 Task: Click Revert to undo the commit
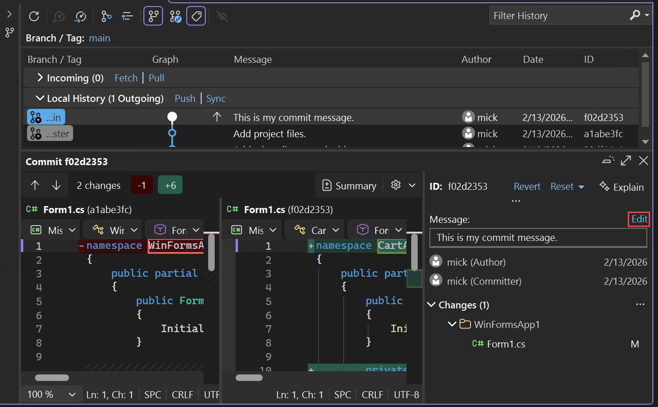point(527,186)
